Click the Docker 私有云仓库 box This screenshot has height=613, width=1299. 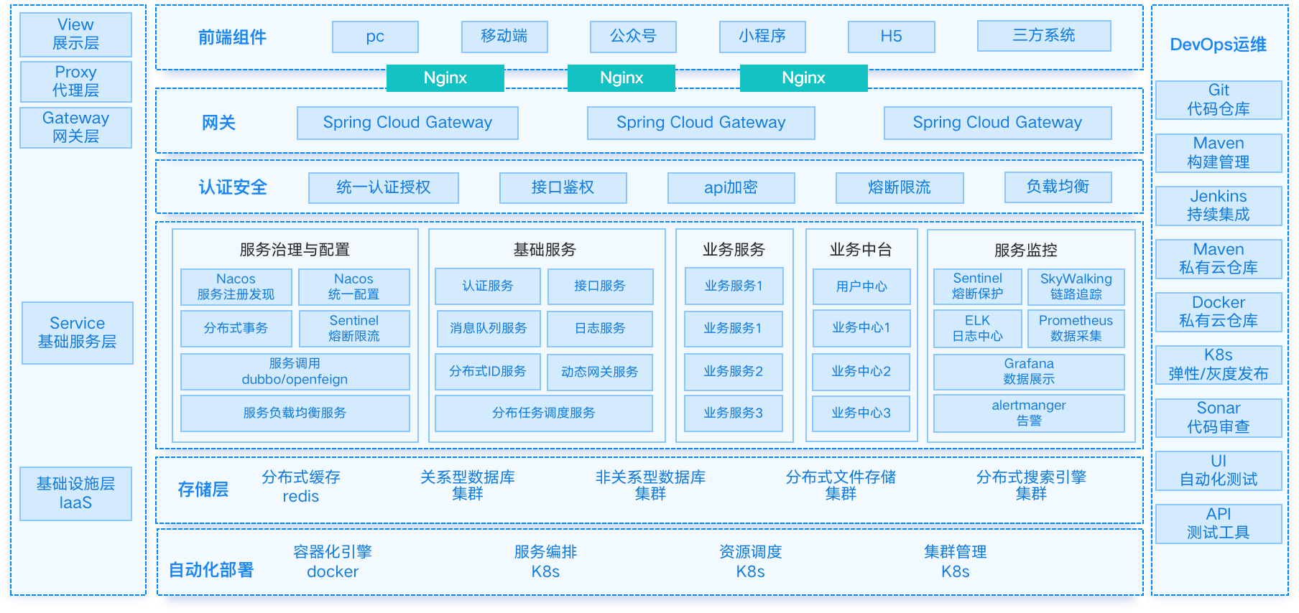[1219, 312]
